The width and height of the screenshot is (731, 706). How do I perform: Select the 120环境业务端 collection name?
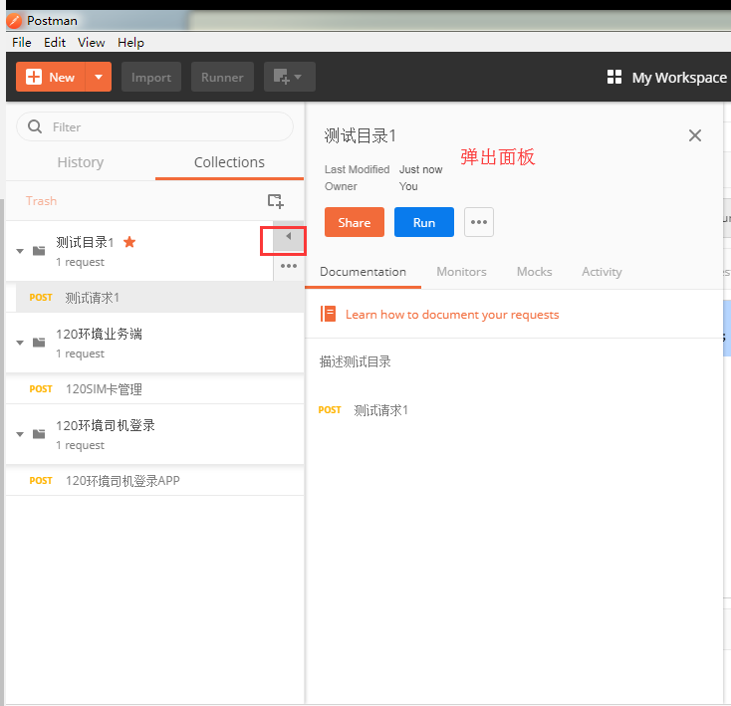[99, 335]
